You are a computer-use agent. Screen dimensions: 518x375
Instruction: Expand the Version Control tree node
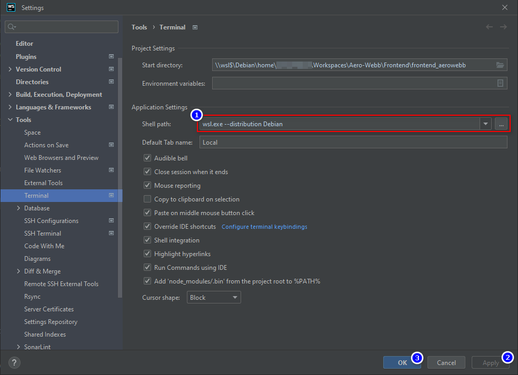[x=10, y=69]
